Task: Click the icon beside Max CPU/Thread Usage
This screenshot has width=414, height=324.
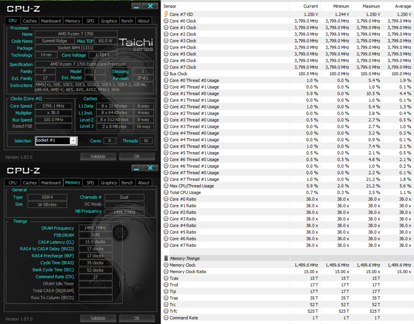Action: (x=166, y=186)
